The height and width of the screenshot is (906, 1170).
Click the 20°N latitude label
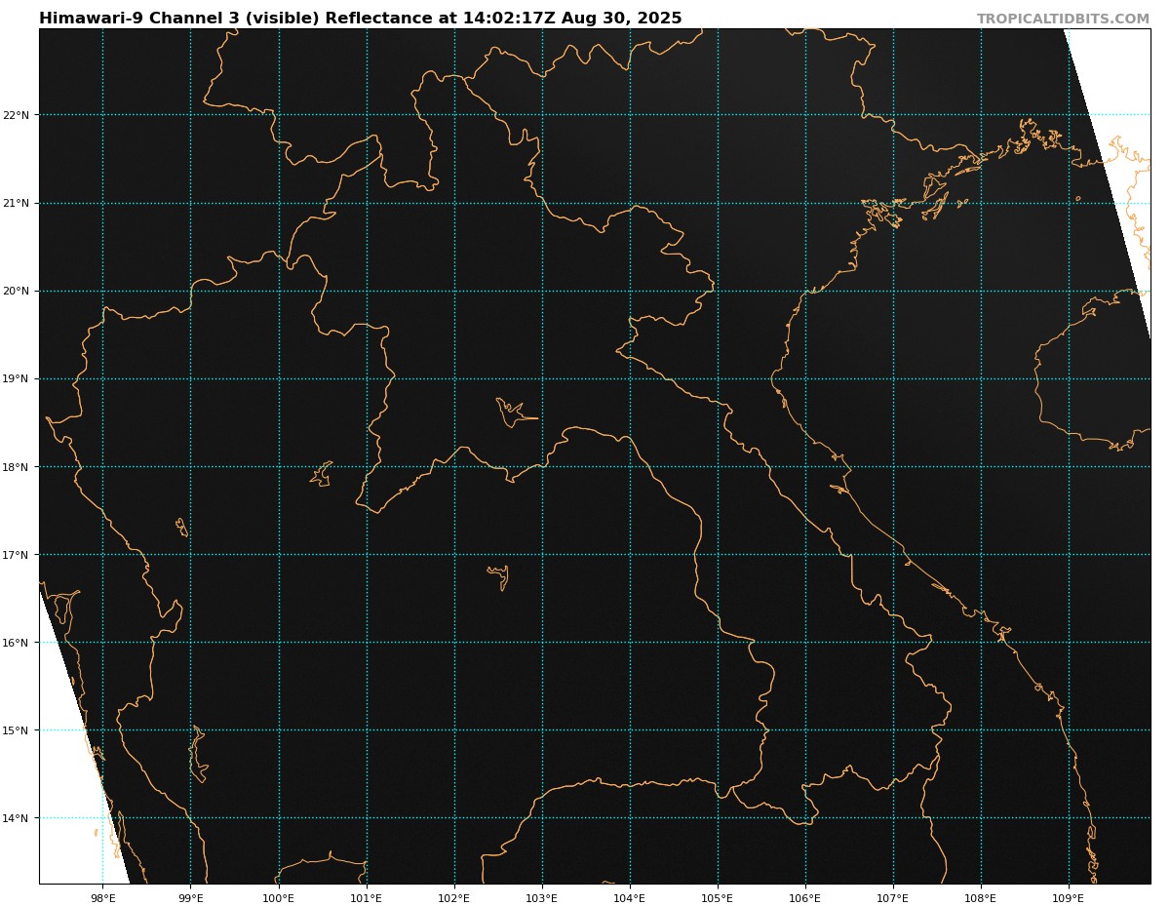pyautogui.click(x=17, y=291)
